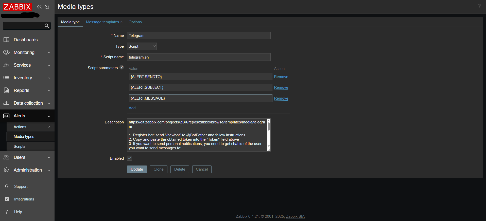Click the Data collection download icon

pos(6,103)
